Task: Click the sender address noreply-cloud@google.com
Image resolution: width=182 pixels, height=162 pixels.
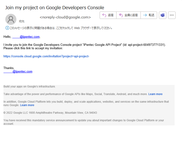Action: [65, 17]
